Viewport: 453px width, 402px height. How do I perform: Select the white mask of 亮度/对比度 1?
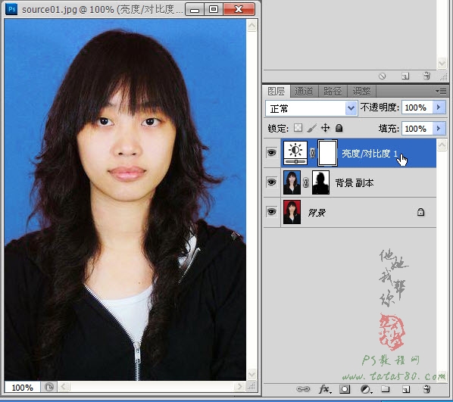click(327, 153)
